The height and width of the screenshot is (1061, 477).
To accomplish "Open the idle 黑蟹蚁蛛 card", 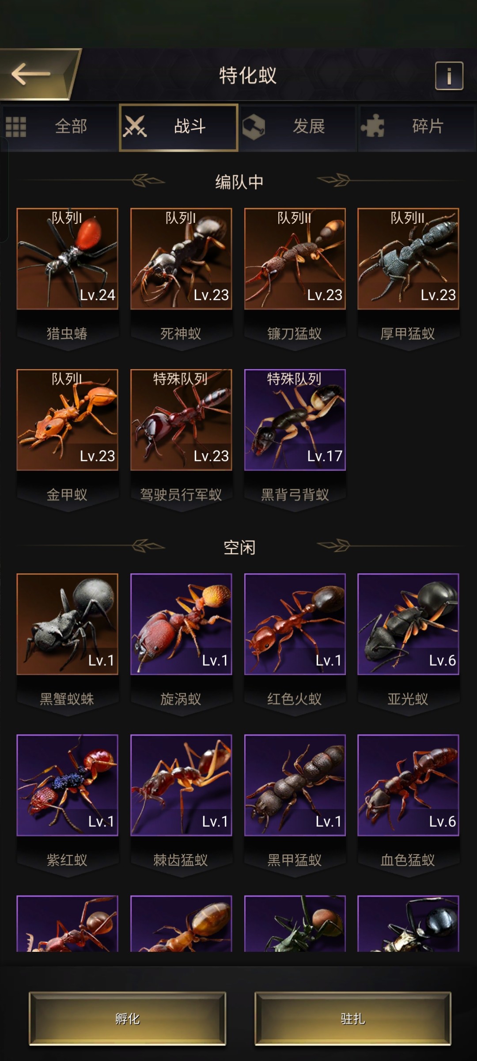I will [x=67, y=624].
